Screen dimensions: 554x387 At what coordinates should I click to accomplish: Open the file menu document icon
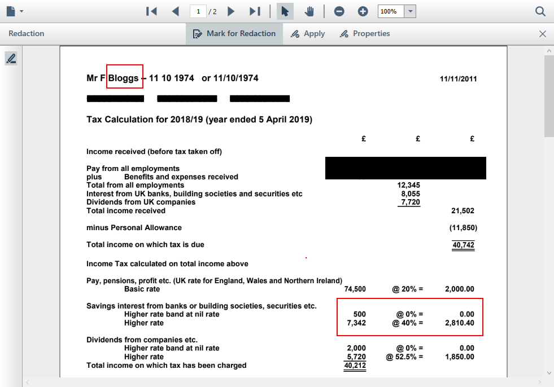12,11
